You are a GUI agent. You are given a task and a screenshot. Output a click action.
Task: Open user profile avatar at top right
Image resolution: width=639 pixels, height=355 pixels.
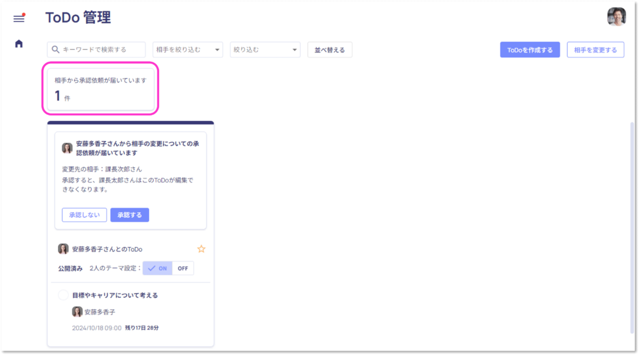pos(616,17)
